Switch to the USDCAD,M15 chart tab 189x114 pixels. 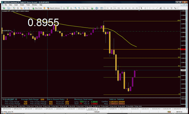pos(60,109)
